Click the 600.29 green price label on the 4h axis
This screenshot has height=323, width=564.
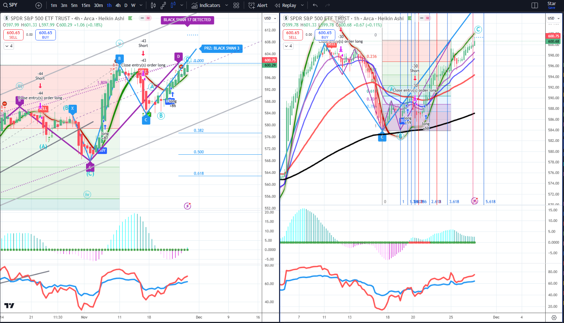[270, 65]
